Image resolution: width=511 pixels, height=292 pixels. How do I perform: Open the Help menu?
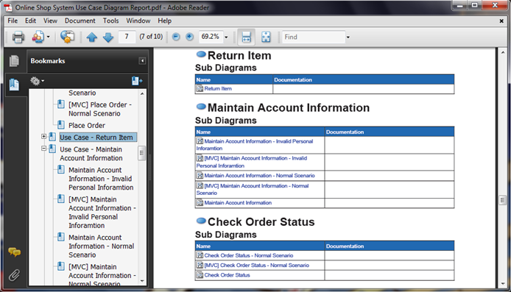165,21
